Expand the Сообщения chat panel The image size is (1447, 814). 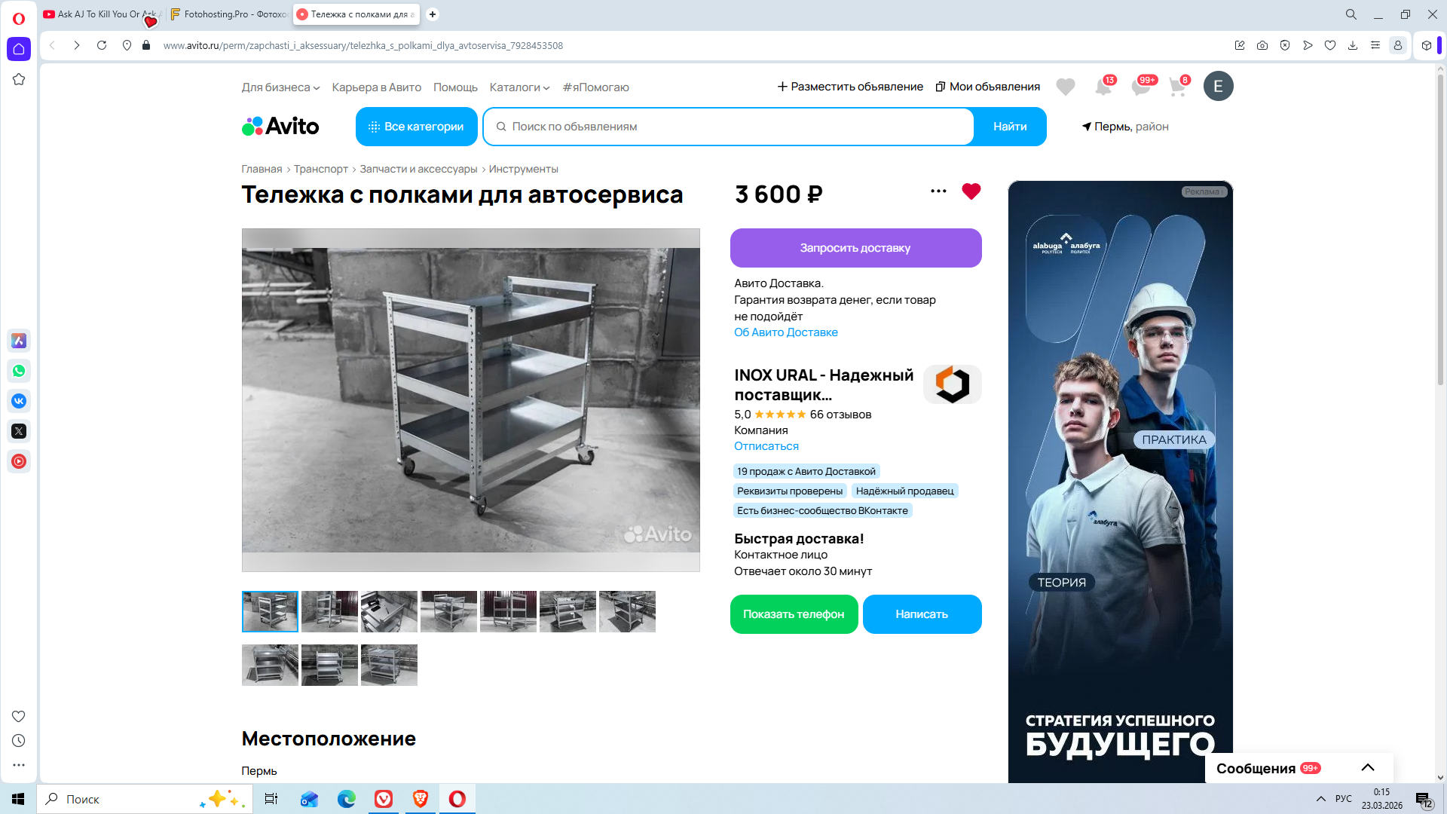coord(1367,768)
